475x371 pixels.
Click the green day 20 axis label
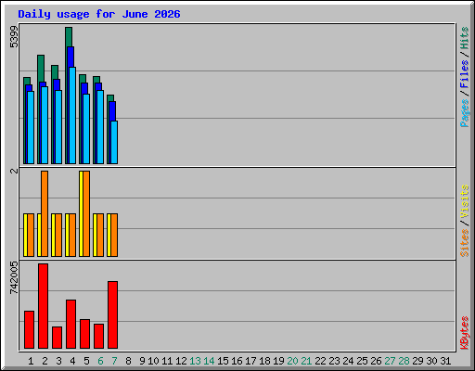tap(292, 361)
